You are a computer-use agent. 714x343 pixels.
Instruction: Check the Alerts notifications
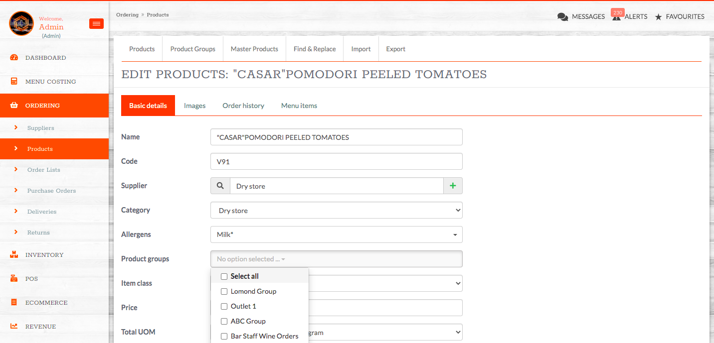point(629,16)
